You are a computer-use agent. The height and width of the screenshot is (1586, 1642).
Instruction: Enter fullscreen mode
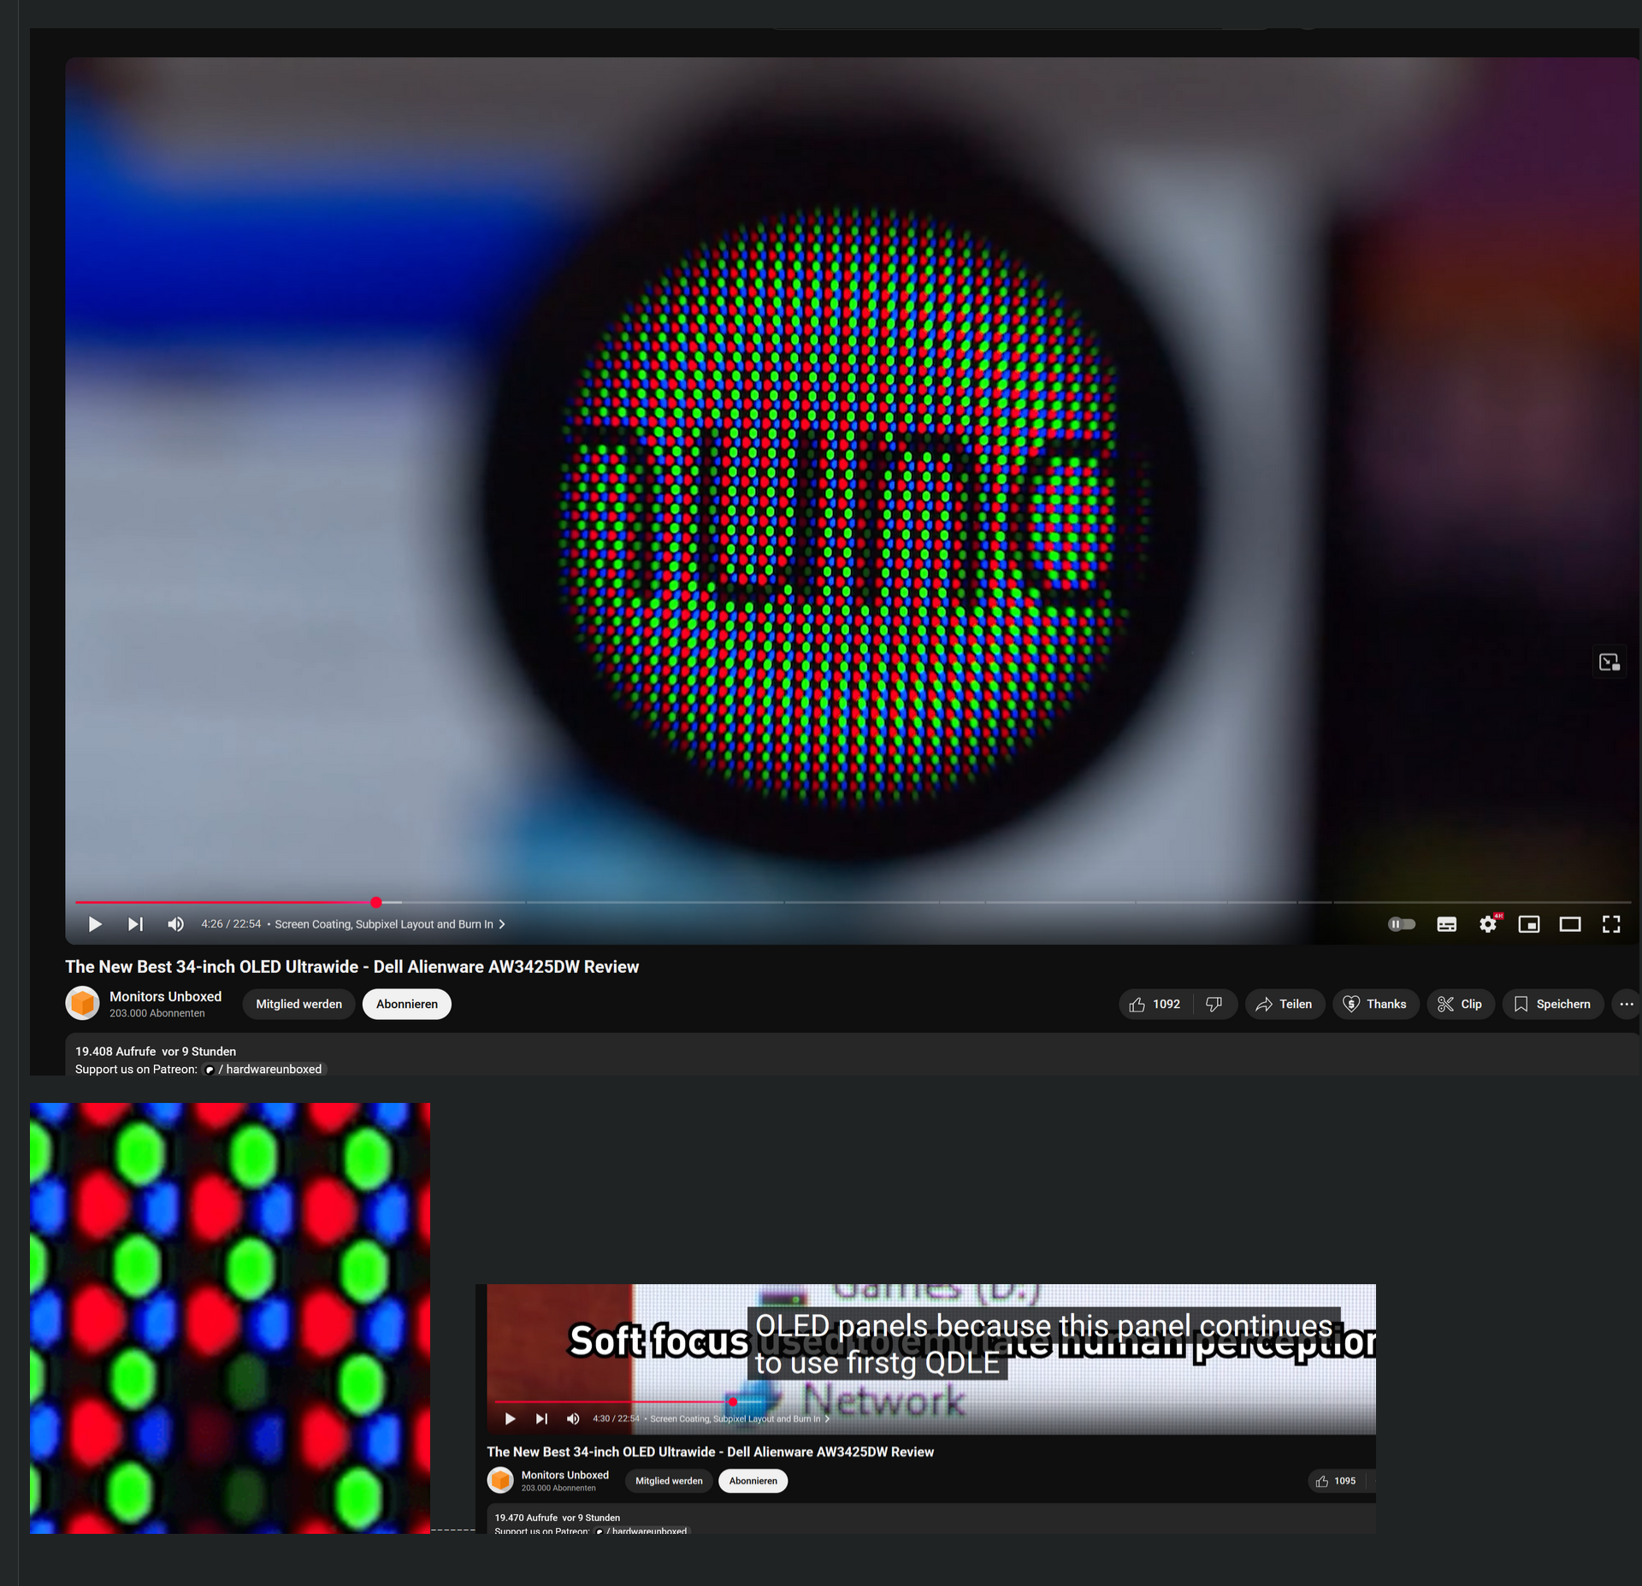click(1611, 924)
